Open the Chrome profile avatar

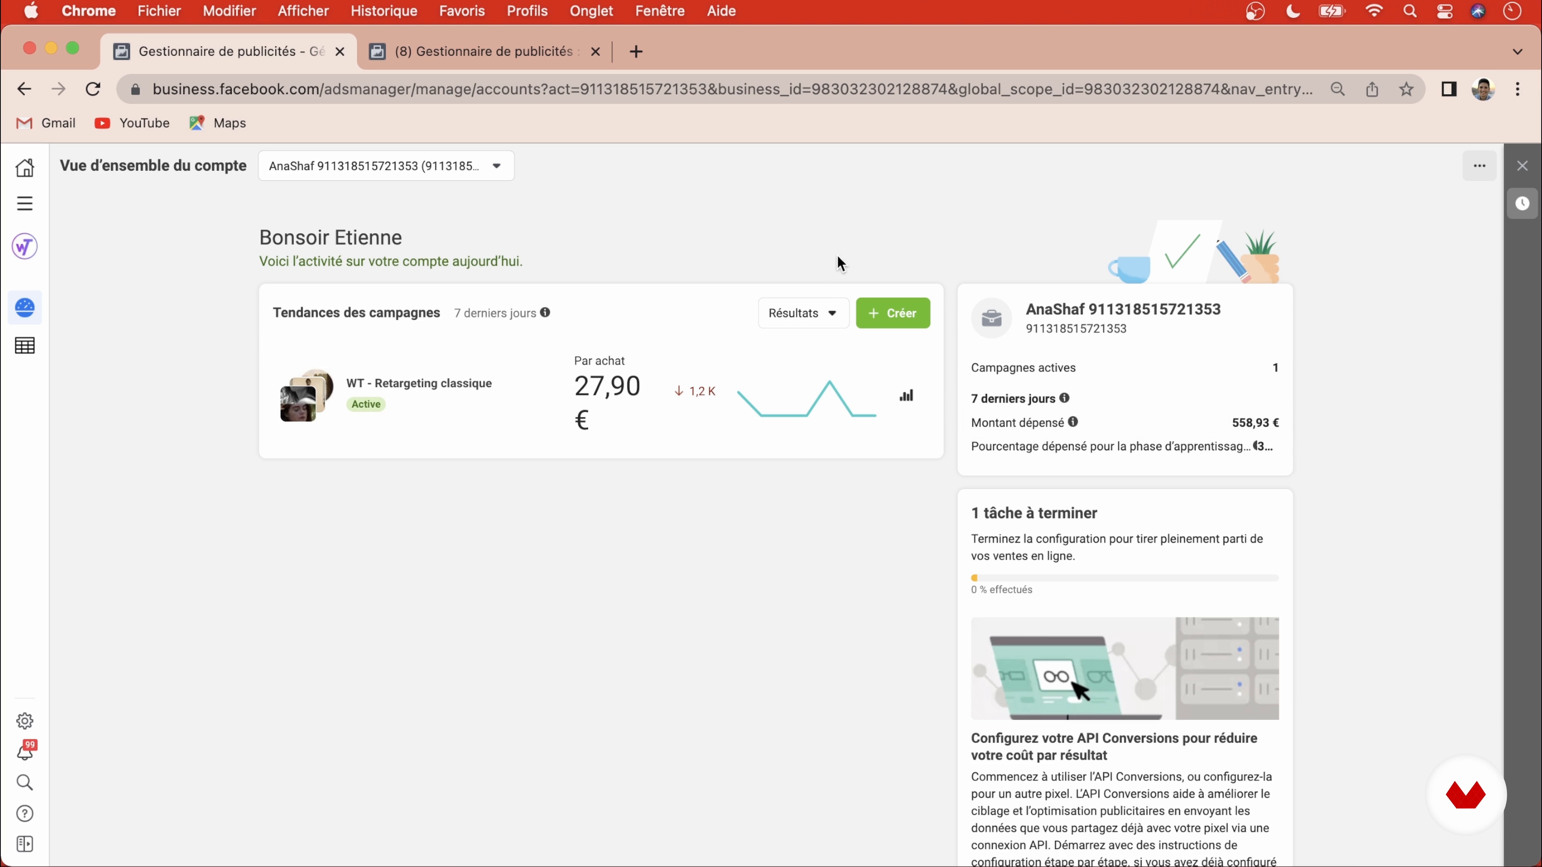point(1483,89)
